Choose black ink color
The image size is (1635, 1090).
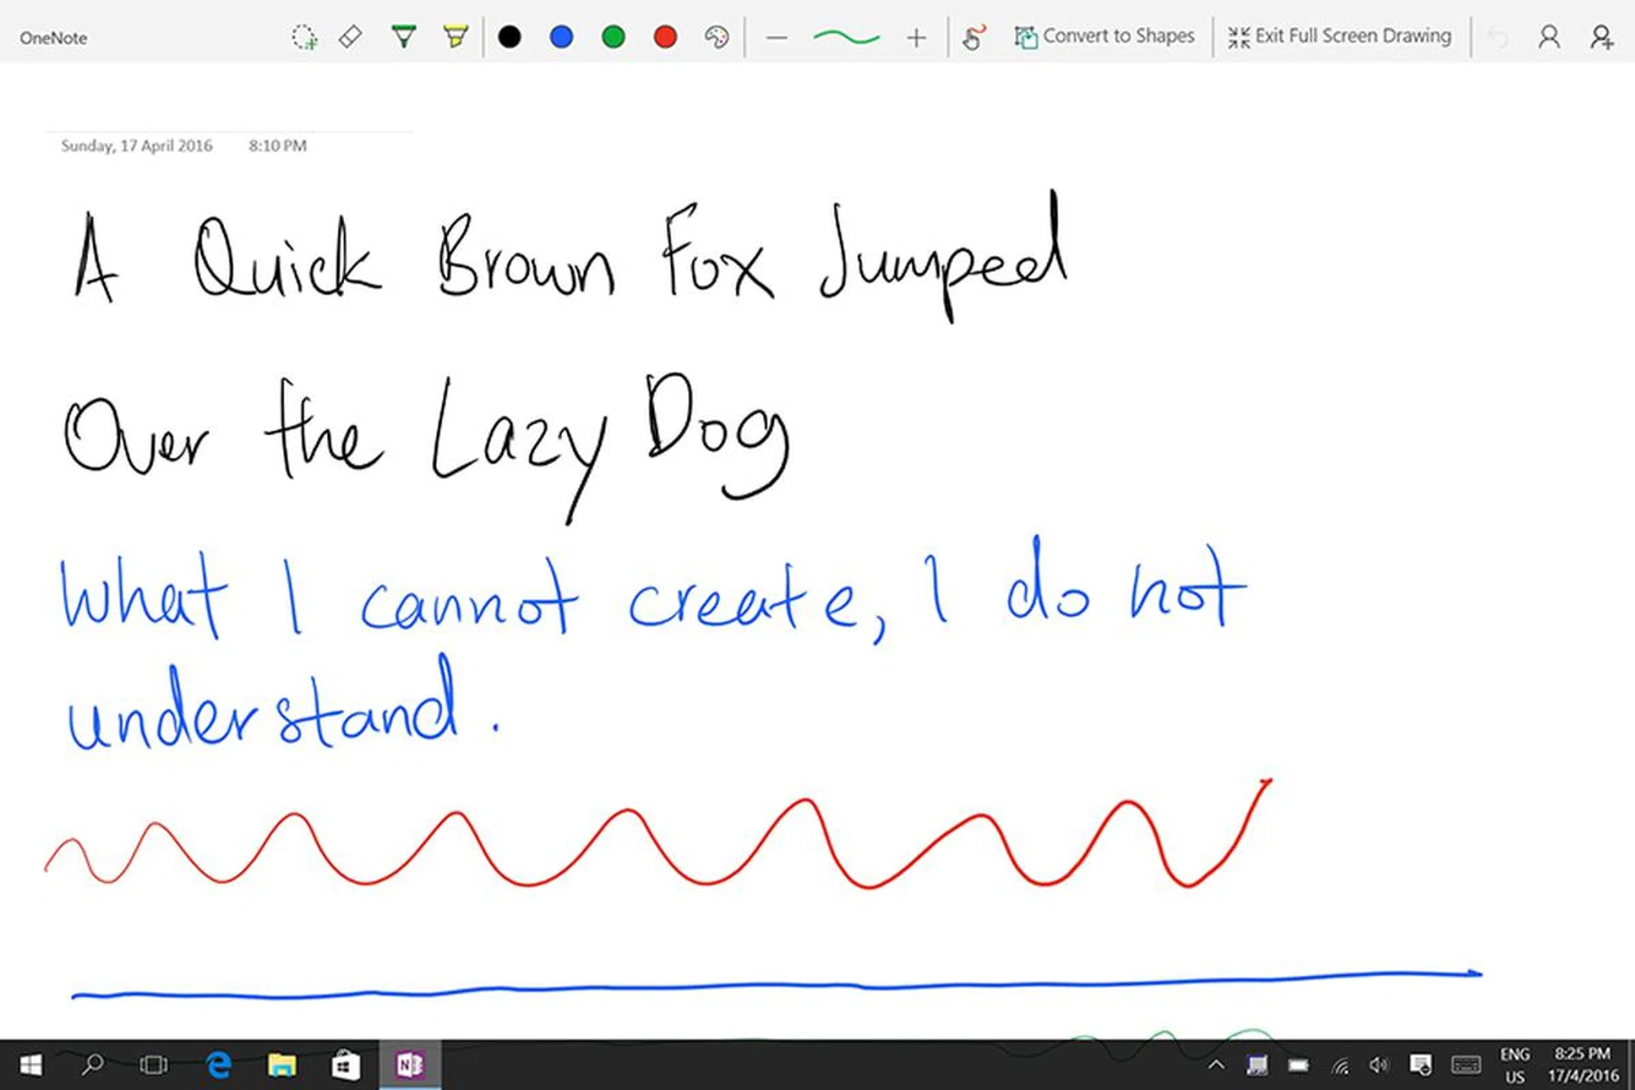click(509, 37)
